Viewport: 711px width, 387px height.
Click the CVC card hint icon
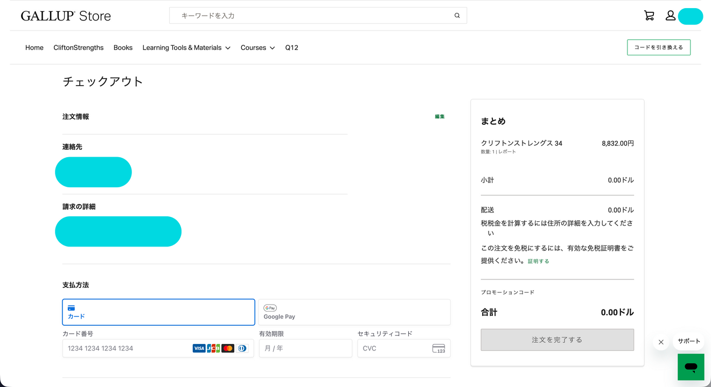pos(438,348)
